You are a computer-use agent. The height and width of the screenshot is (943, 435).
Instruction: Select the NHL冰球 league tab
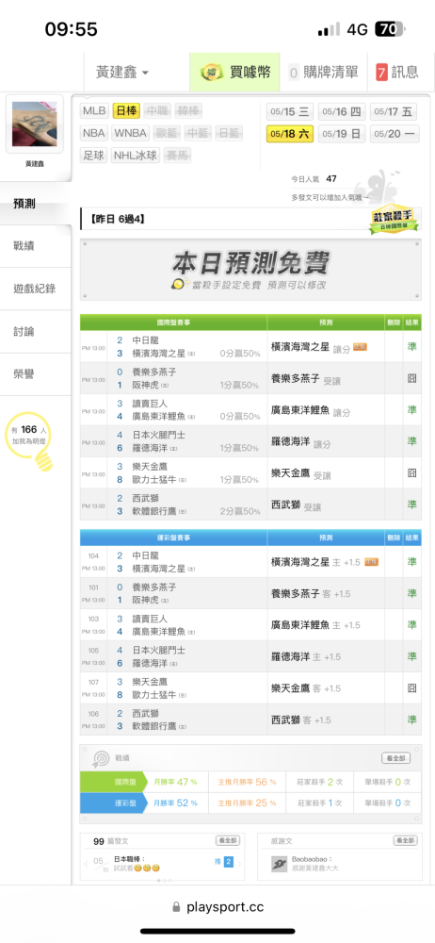(136, 156)
